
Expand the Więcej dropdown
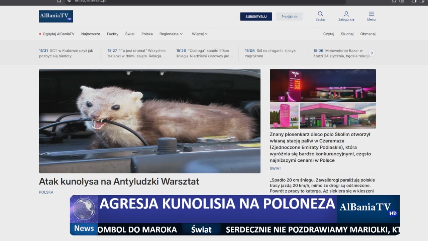coord(200,34)
